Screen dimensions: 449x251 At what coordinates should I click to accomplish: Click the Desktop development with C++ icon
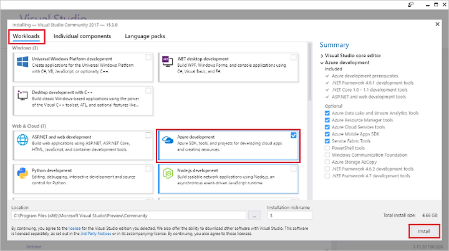(22, 95)
